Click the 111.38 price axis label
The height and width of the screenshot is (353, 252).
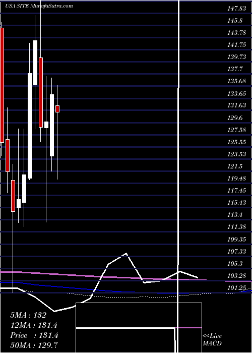click(x=237, y=227)
